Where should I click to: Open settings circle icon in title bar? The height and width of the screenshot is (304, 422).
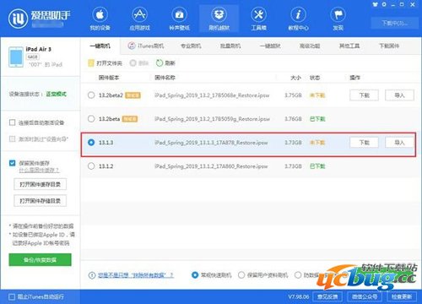coord(384,4)
